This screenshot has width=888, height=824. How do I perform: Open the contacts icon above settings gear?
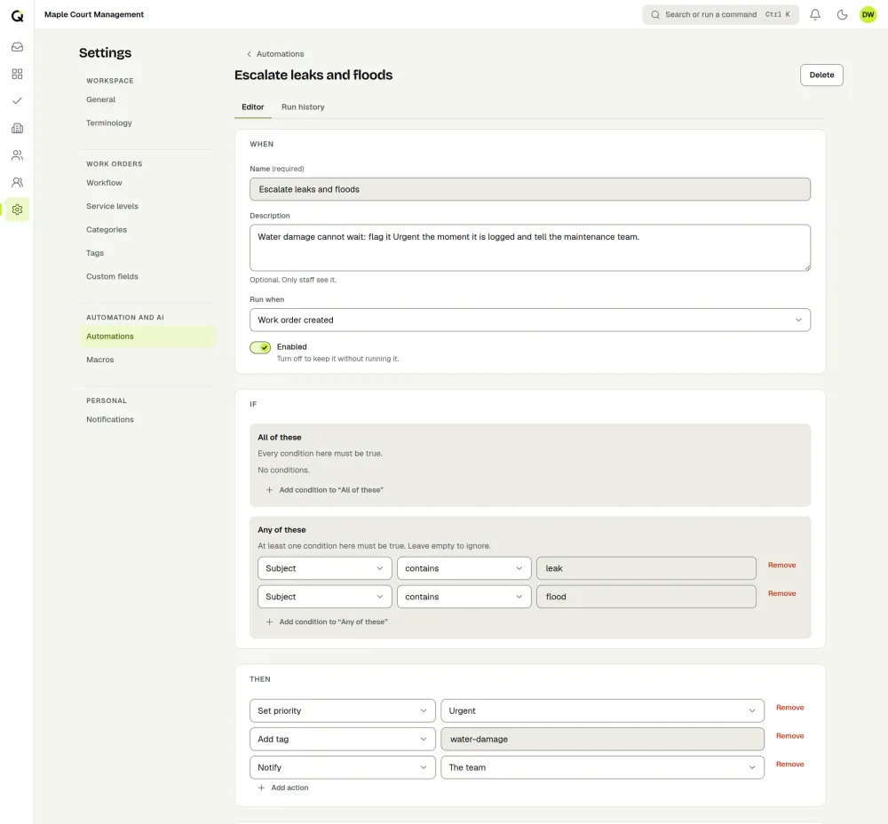17,182
